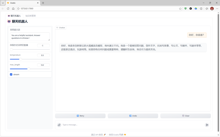Open the browser home page icon

tap(13, 8)
